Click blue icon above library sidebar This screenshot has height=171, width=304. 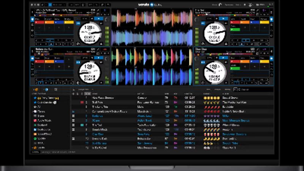tap(46, 89)
